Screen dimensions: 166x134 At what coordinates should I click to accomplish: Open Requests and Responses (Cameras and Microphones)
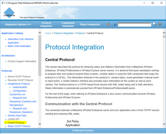23,101
